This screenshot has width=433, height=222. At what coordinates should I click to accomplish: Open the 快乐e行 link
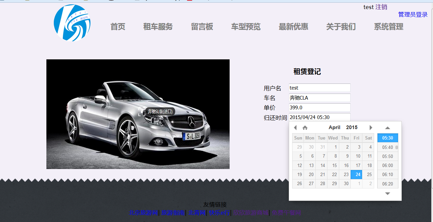pyautogui.click(x=220, y=213)
